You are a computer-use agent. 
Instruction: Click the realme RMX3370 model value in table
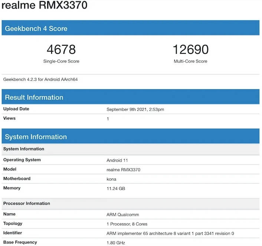coord(123,170)
